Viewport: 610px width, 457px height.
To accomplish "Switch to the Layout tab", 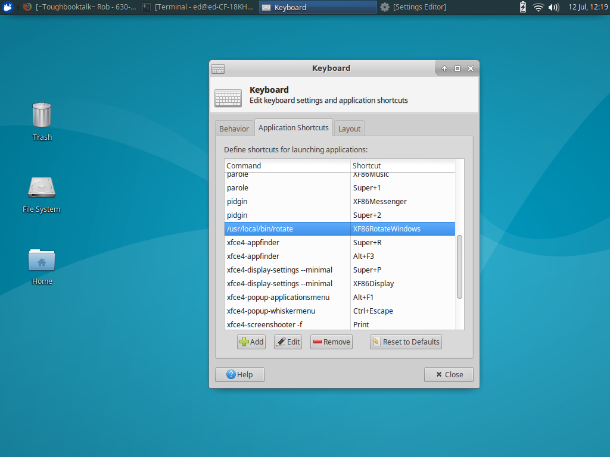I will tap(349, 129).
